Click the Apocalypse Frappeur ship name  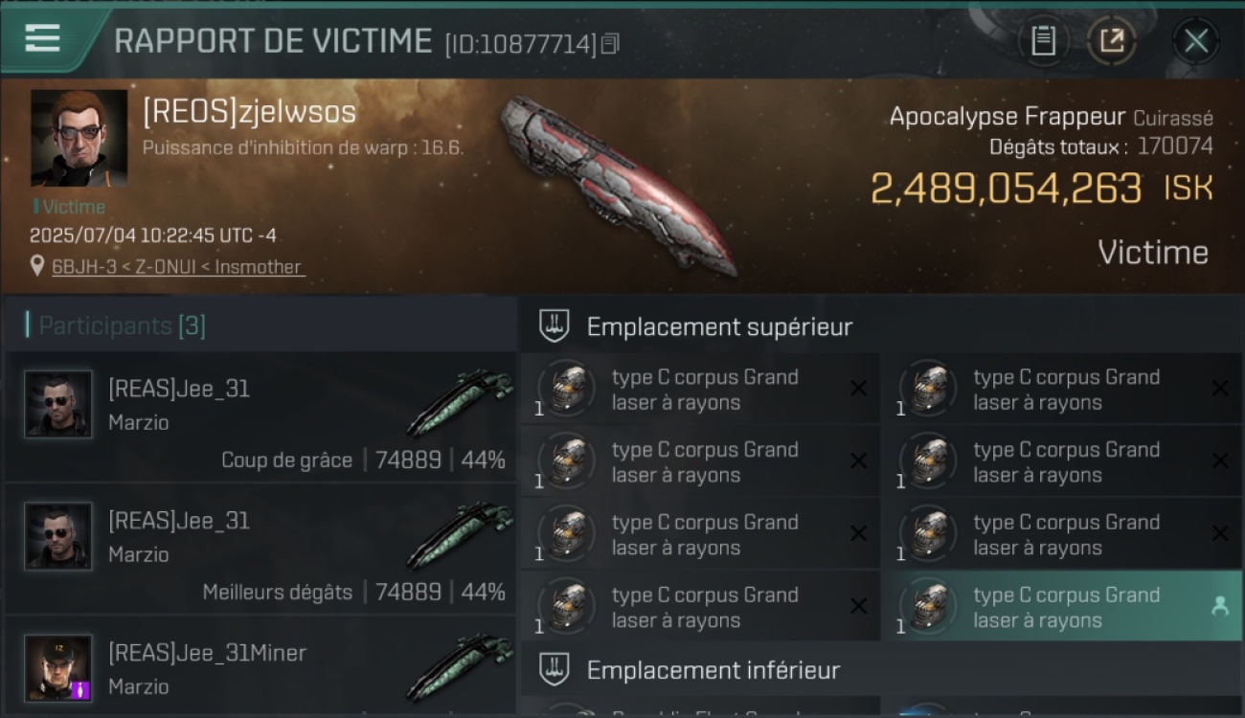[1007, 117]
